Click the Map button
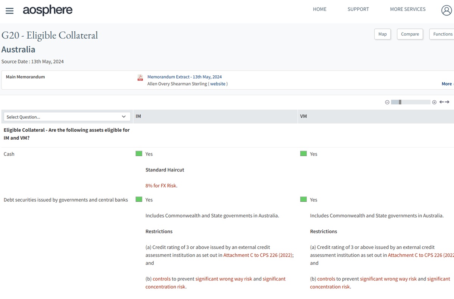This screenshot has height=299, width=454. point(382,34)
